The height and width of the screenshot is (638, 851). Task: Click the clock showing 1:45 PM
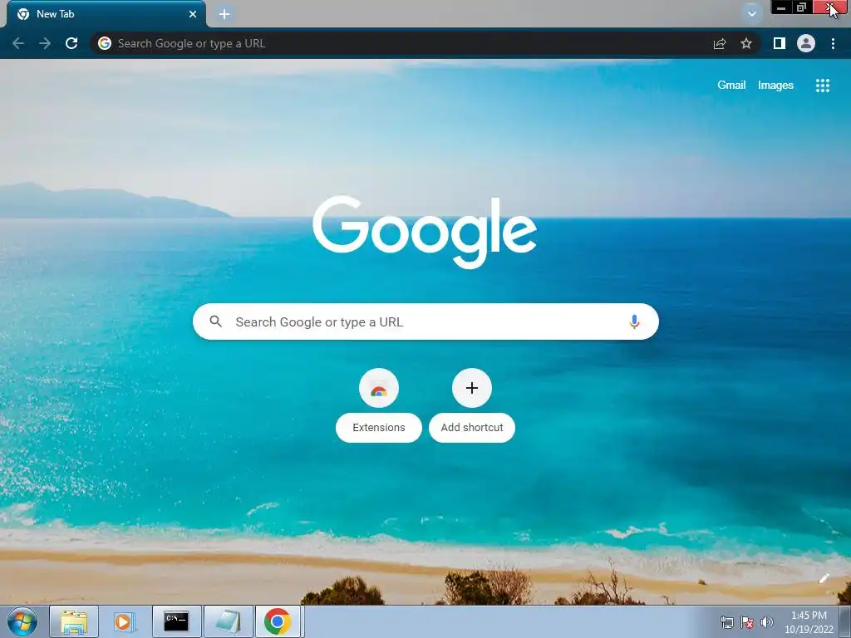809,622
